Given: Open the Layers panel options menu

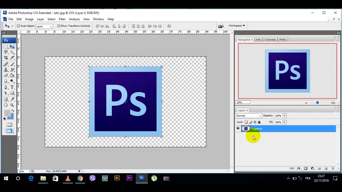Looking at the screenshot, I should pyautogui.click(x=338, y=111).
